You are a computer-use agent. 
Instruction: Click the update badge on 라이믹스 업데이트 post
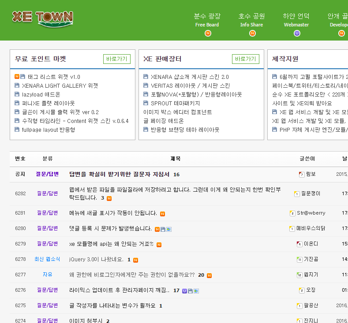[x=184, y=291]
